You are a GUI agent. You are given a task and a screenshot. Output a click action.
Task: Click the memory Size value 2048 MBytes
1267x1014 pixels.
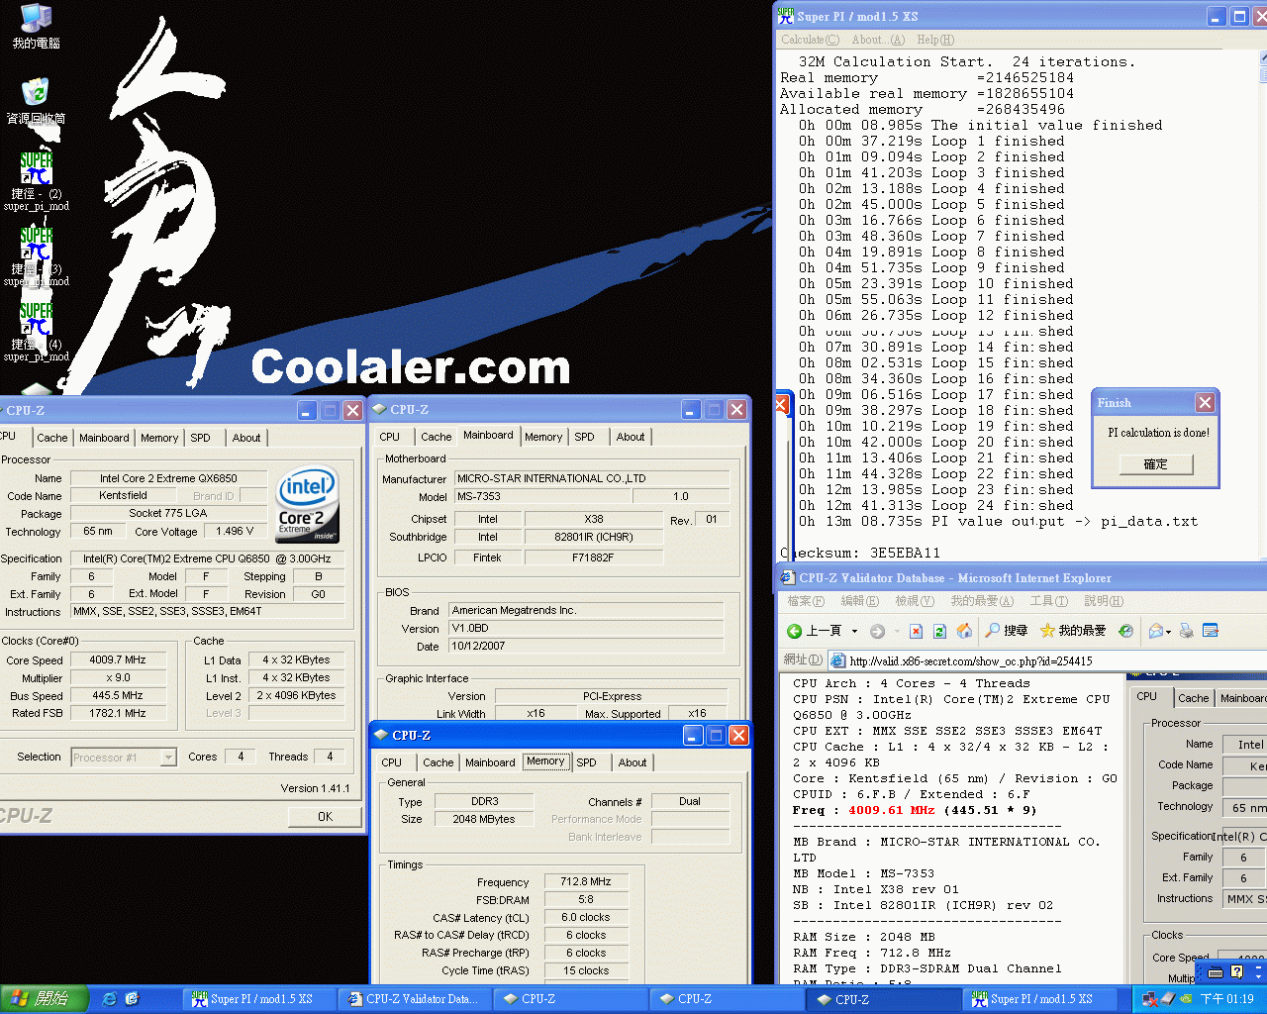[x=484, y=819]
